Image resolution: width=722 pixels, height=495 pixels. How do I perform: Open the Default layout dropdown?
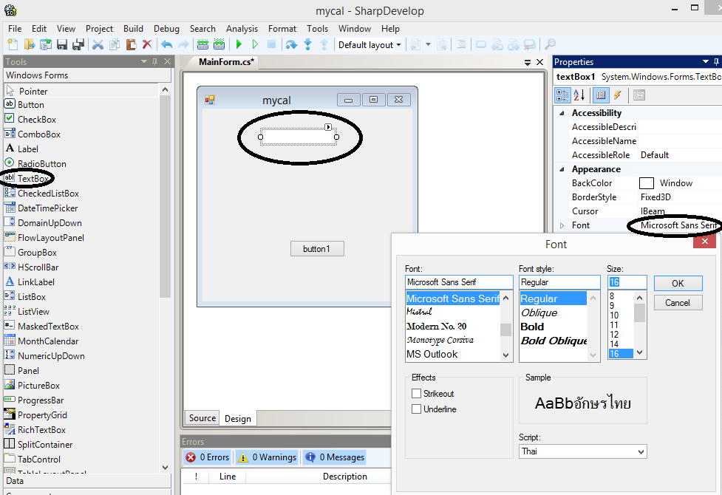[369, 45]
